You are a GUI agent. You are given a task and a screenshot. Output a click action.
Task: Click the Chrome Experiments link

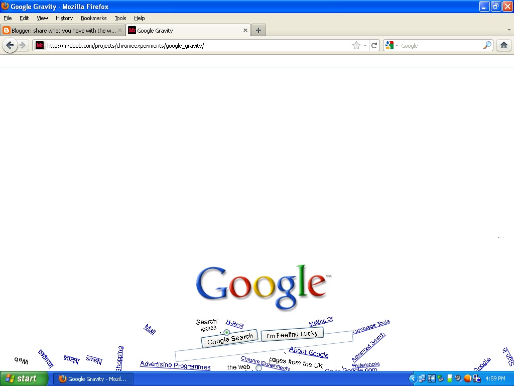[x=265, y=363]
